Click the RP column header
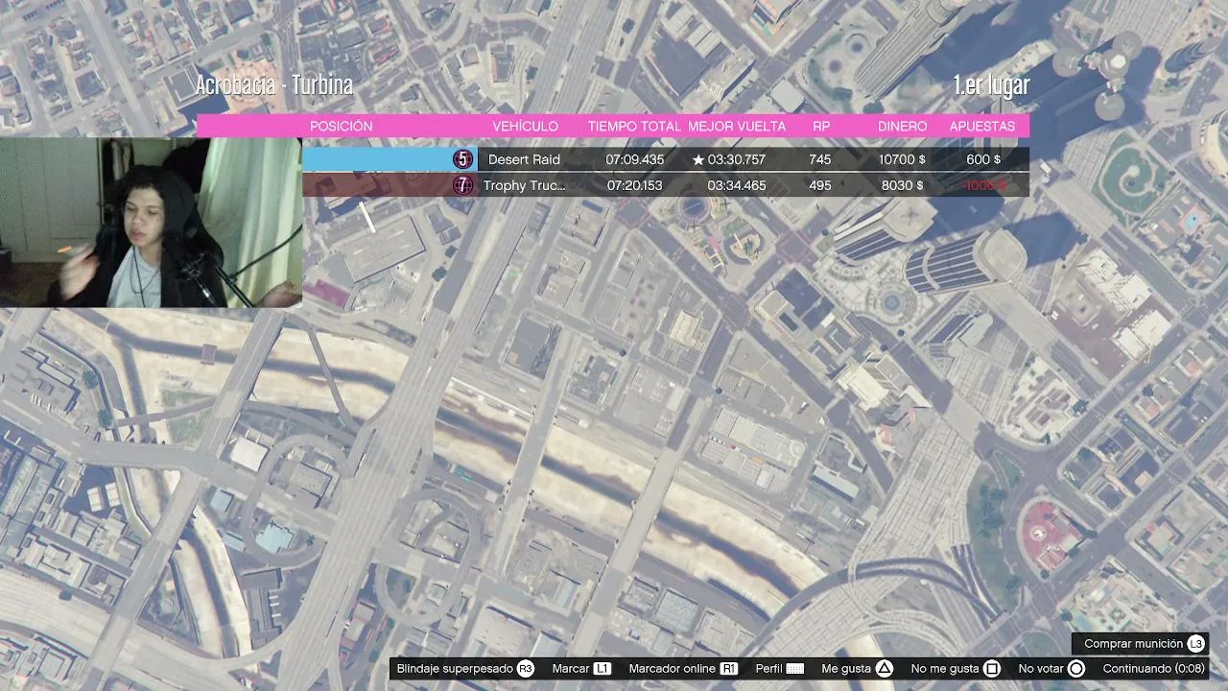Viewport: 1228px width, 691px height. (x=821, y=126)
